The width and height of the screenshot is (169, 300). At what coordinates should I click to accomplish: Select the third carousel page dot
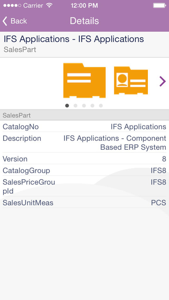coord(84,105)
